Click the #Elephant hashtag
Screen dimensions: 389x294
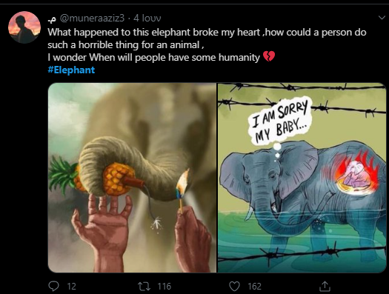(71, 70)
